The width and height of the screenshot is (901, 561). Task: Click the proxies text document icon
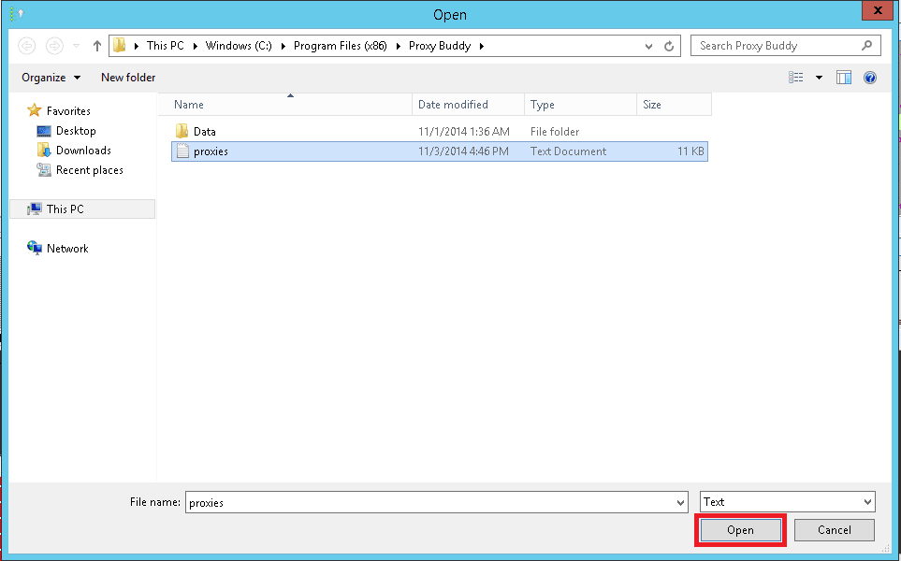(182, 151)
